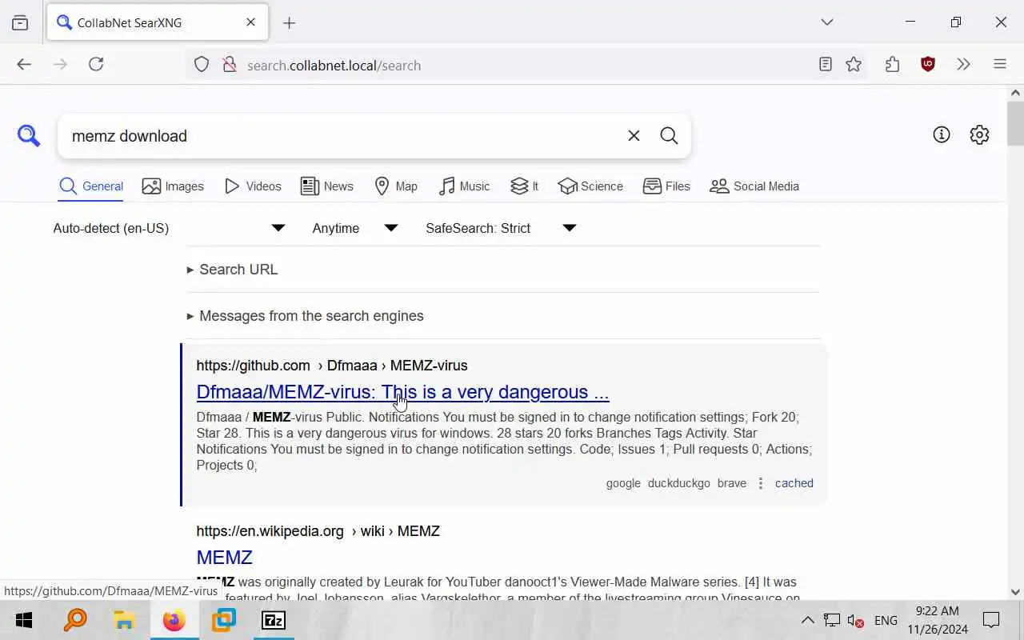Show tracking protection shield info
Image resolution: width=1024 pixels, height=640 pixels.
click(202, 65)
